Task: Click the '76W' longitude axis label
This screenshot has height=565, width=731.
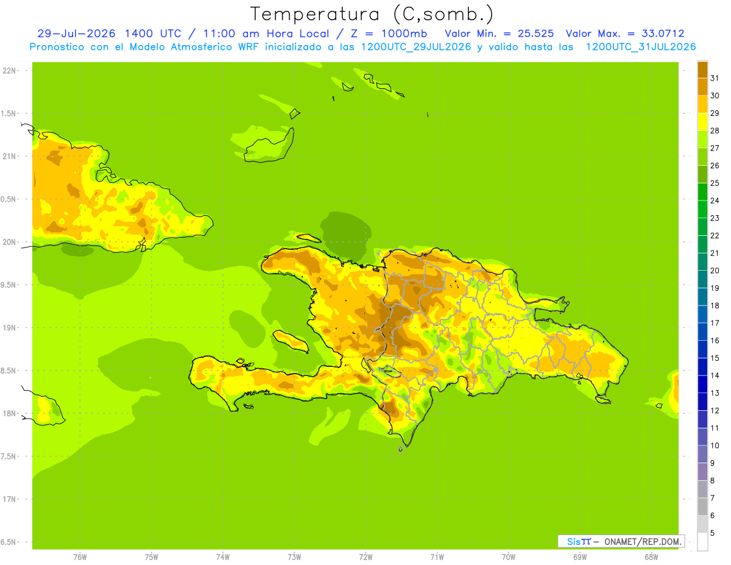Action: (x=80, y=557)
